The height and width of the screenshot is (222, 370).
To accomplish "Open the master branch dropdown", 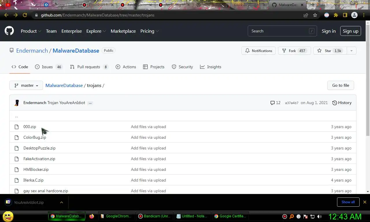I will coord(26,85).
